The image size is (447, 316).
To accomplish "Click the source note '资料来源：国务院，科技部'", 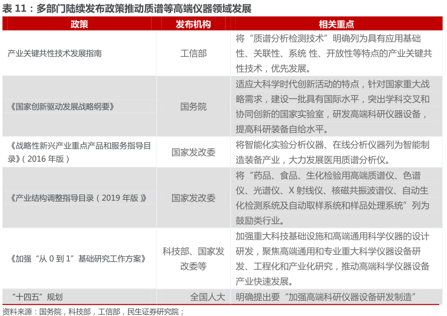I will [93, 311].
